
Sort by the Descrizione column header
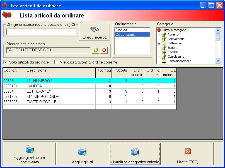(x=61, y=73)
